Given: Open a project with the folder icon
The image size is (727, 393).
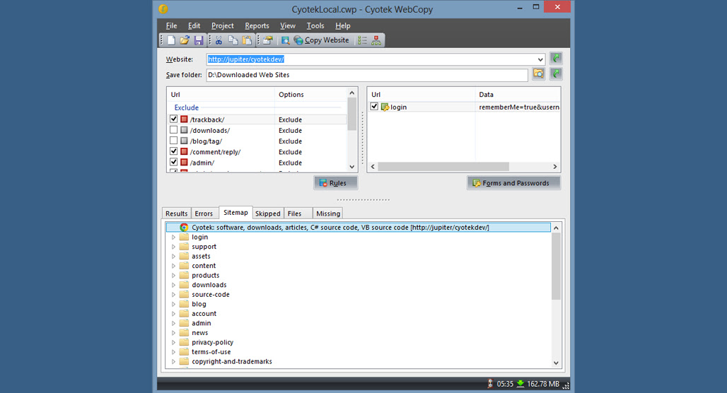Looking at the screenshot, I should click(x=185, y=40).
